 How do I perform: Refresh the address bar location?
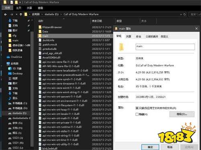(x=185, y=14)
